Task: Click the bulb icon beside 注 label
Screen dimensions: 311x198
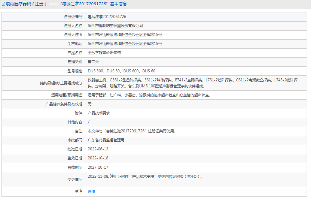Action: tap(77, 191)
